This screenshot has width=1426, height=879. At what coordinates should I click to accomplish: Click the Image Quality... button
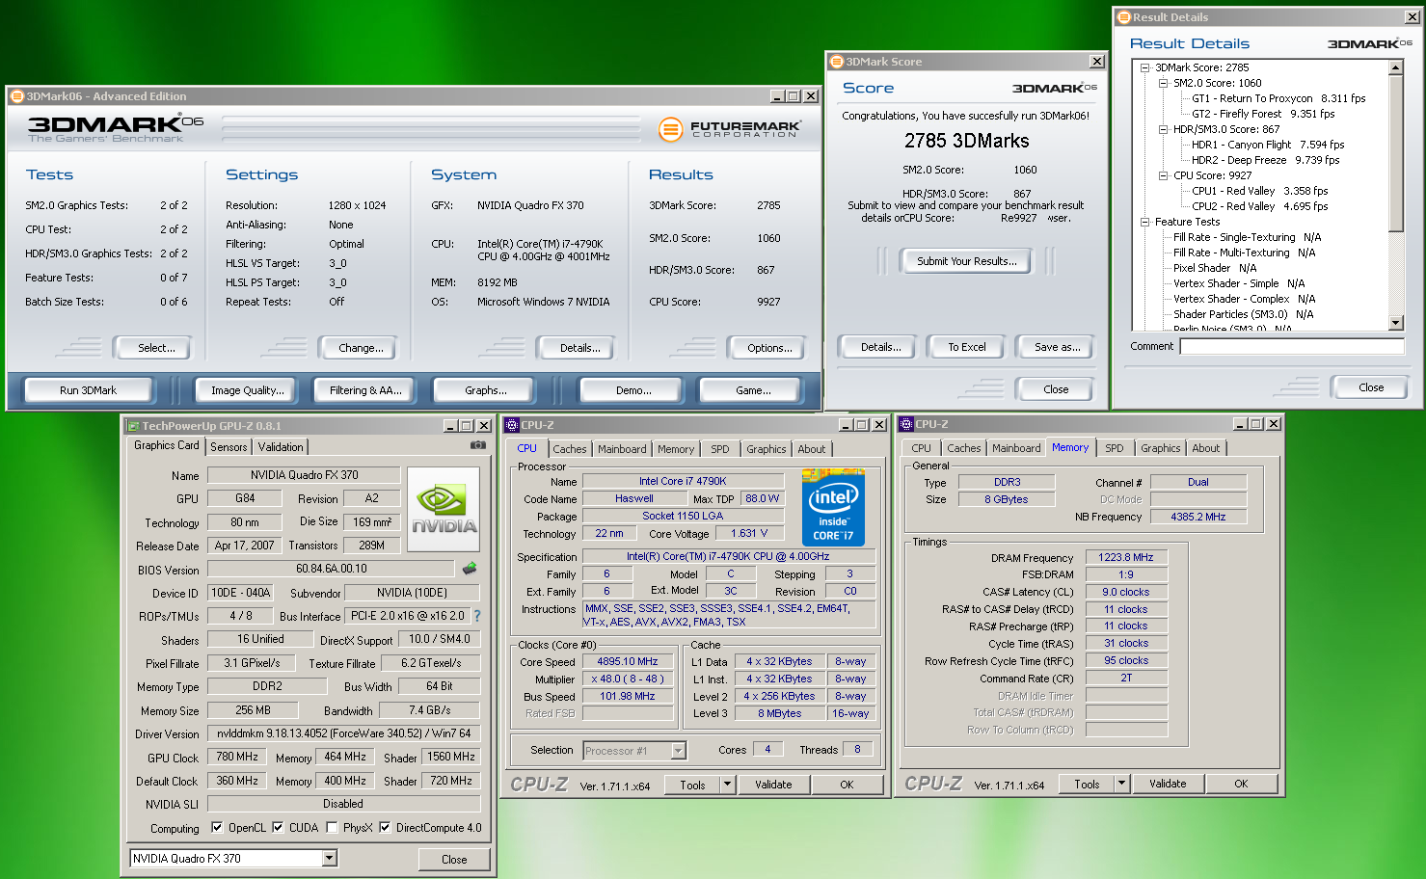coord(248,390)
